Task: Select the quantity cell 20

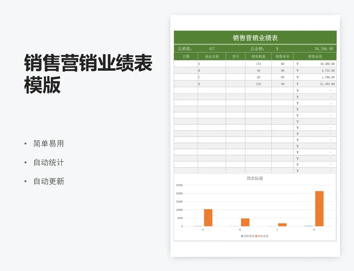Action: click(x=258, y=77)
